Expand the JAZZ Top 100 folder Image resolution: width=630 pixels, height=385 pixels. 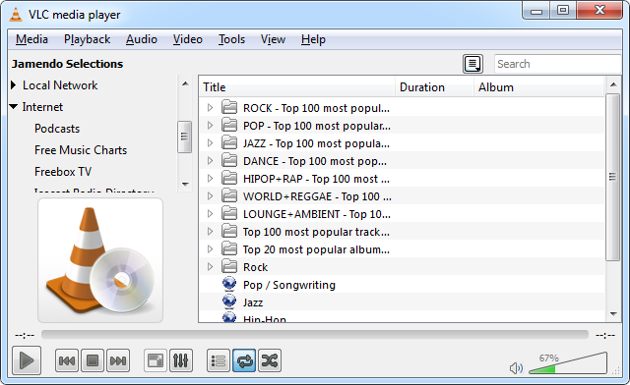pyautogui.click(x=210, y=142)
